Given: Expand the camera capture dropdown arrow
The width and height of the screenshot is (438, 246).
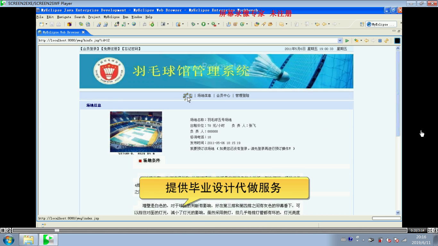Looking at the screenshot, I should point(168,24).
